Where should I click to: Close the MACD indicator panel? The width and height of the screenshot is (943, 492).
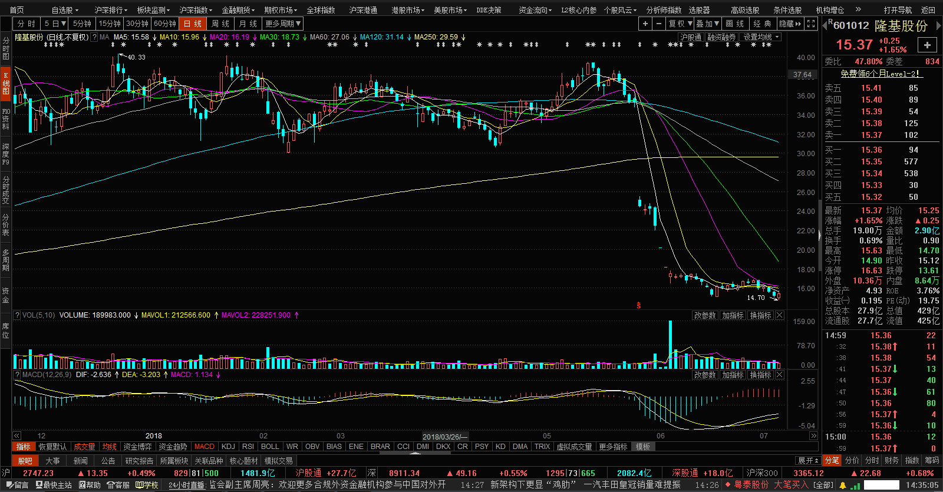coord(779,375)
